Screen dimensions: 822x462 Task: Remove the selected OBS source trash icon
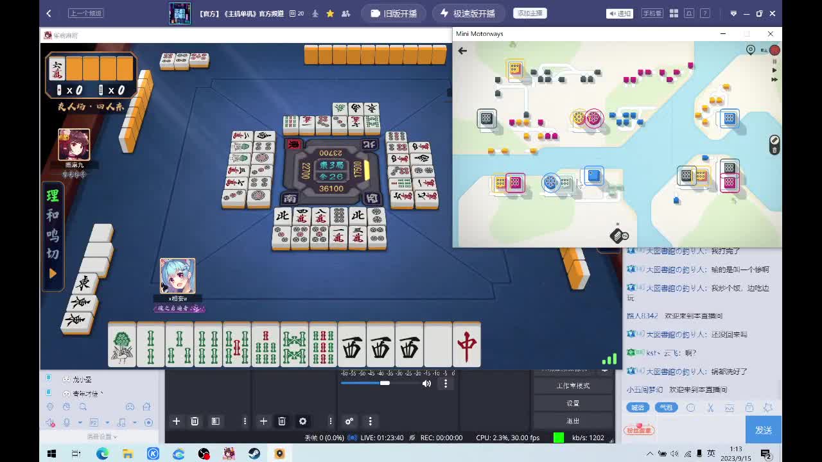[x=281, y=421]
